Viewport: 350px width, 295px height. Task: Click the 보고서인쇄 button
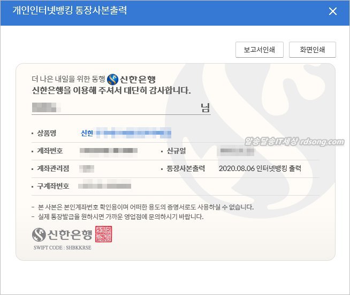(x=259, y=50)
